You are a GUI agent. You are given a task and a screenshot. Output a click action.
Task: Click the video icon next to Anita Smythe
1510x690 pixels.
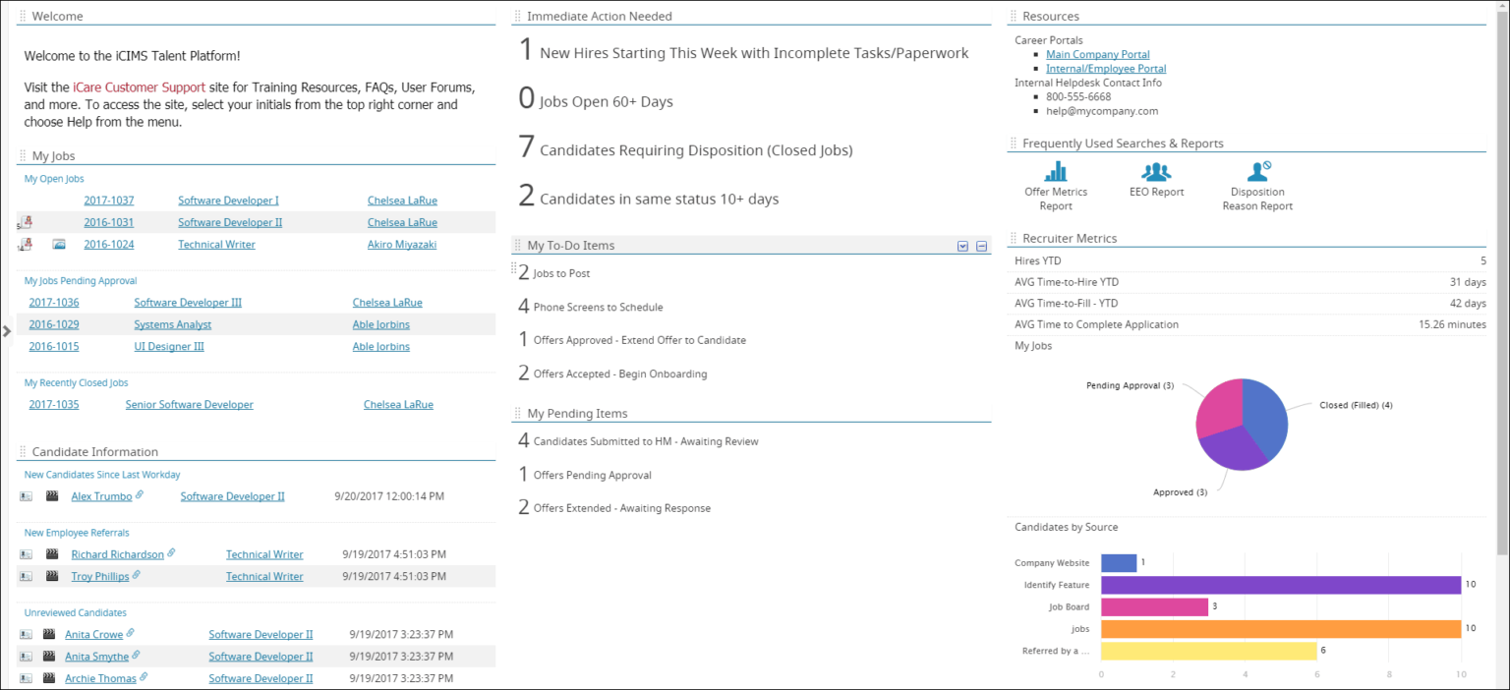coord(51,656)
